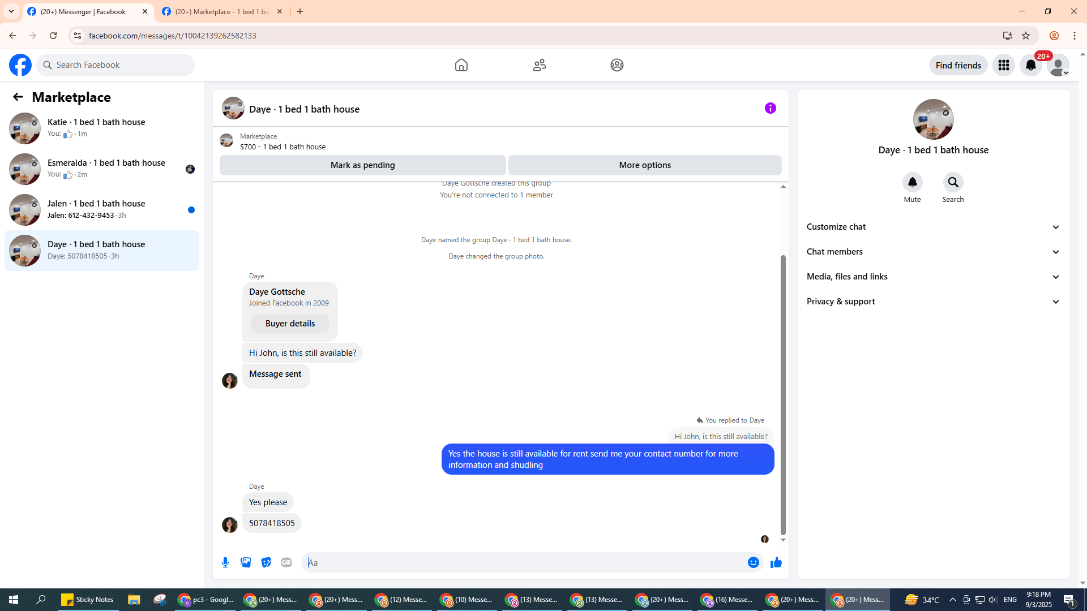
Task: Send a thumbs-up like
Action: tap(776, 562)
